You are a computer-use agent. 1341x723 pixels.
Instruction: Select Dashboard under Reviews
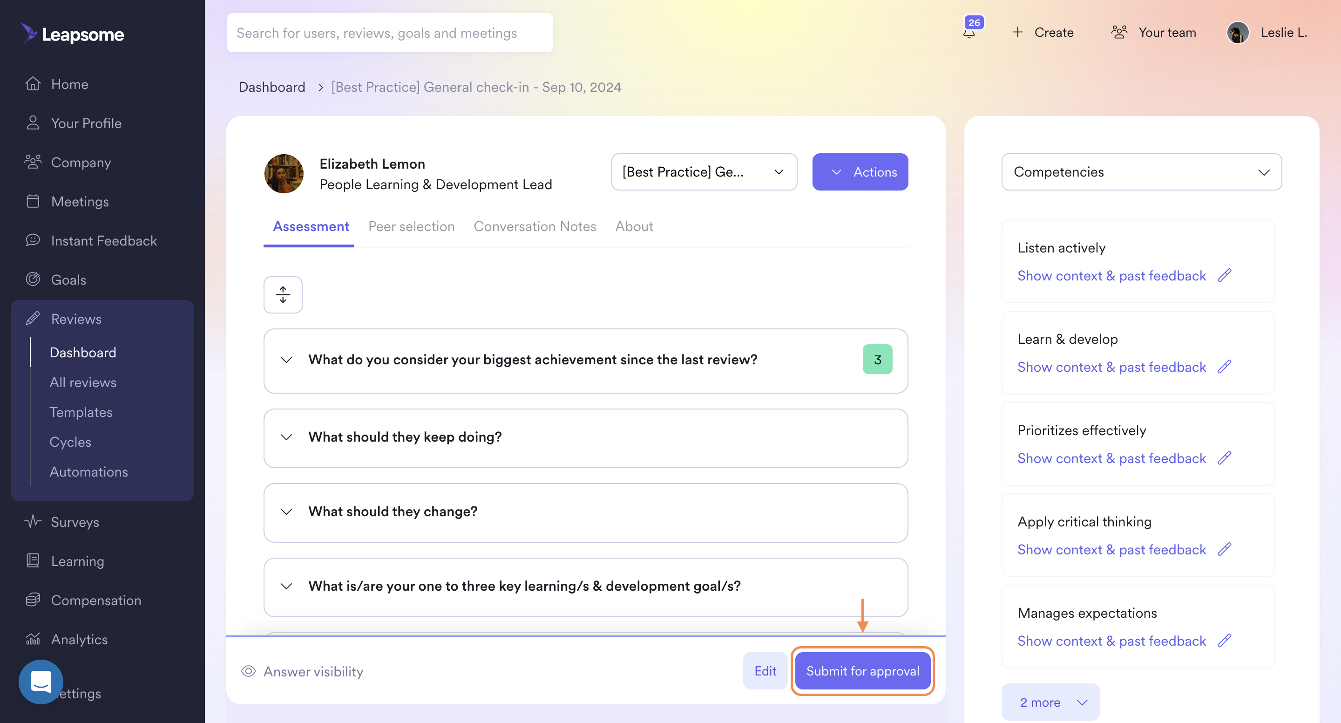point(83,353)
